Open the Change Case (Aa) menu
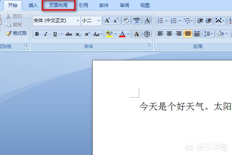This screenshot has height=155, width=232. tap(97, 34)
